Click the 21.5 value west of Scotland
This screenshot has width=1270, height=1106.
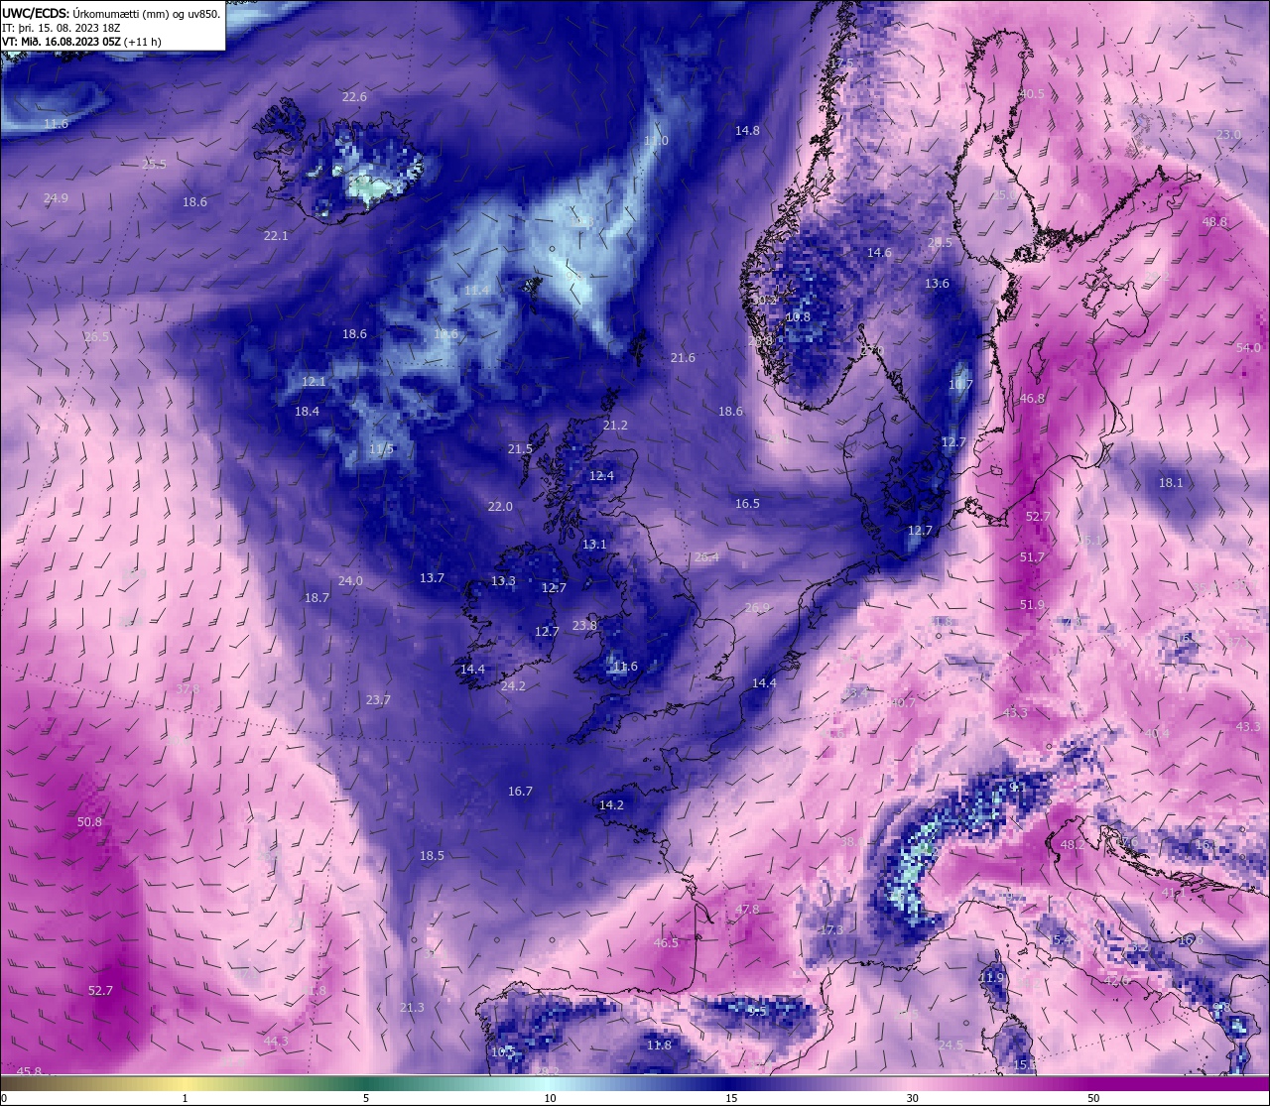point(520,449)
